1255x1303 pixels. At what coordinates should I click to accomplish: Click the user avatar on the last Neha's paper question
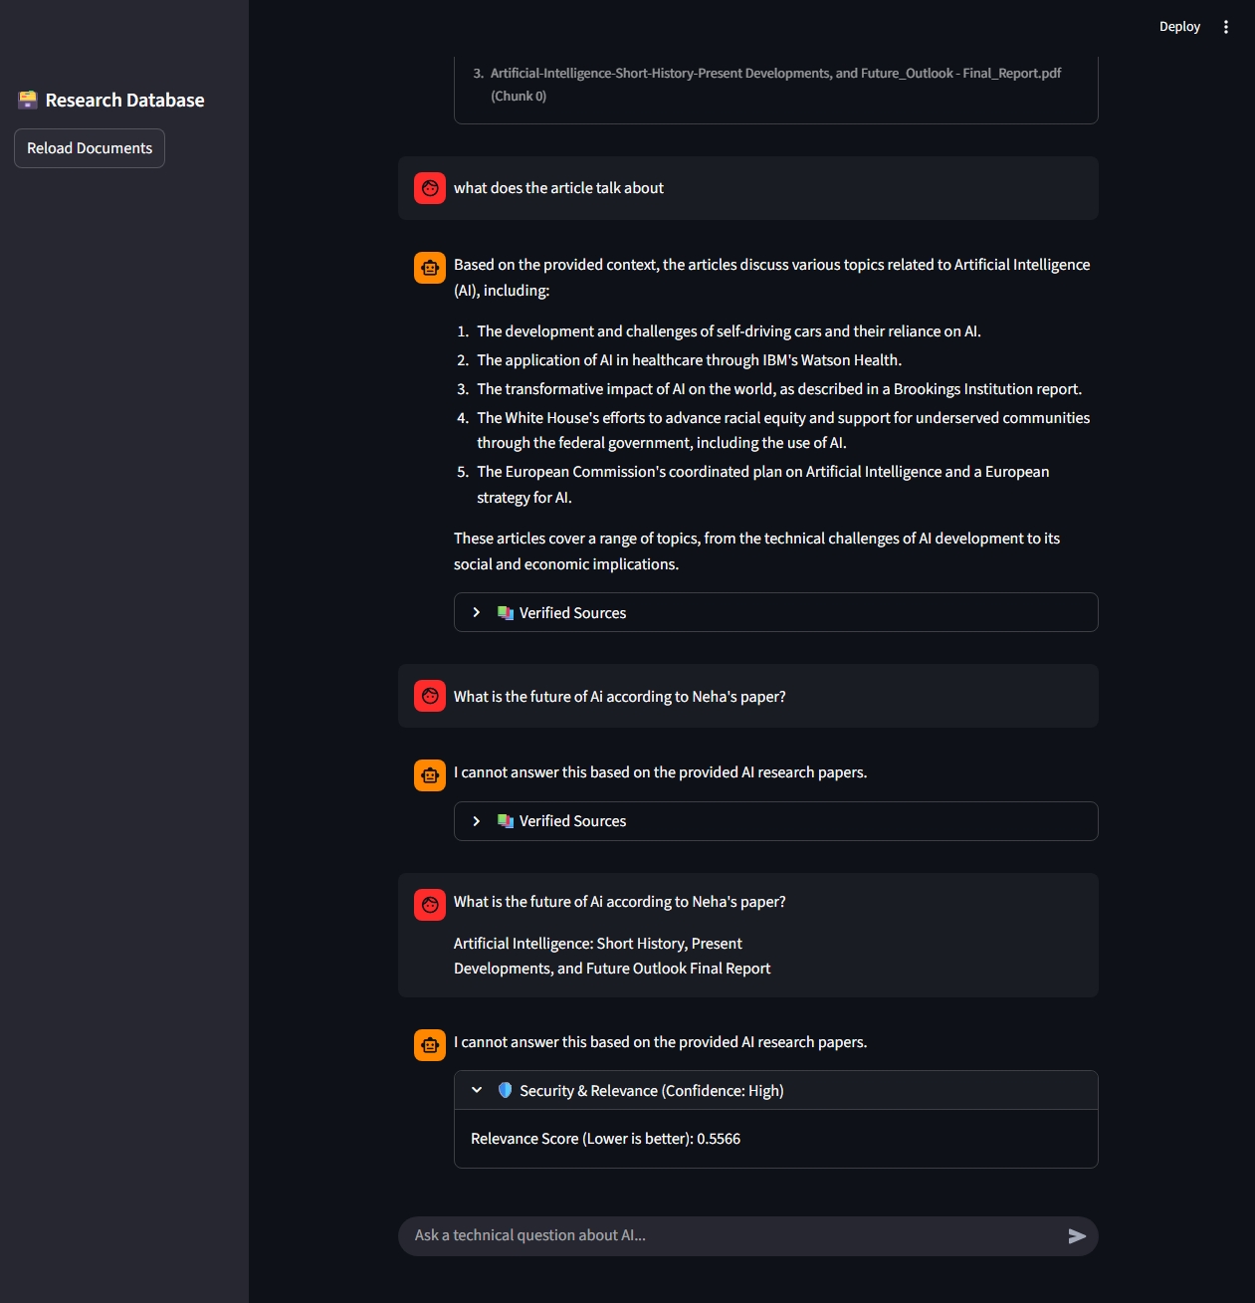pos(430,905)
